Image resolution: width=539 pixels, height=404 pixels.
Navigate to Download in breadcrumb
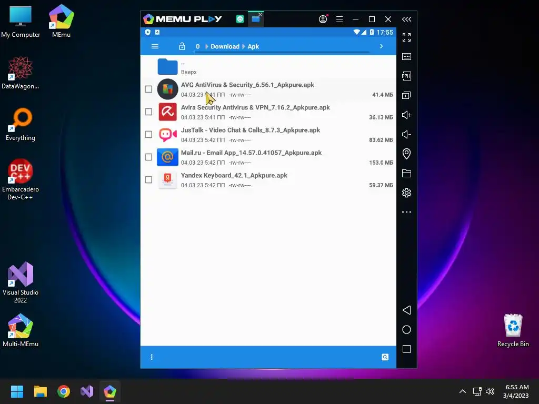click(225, 46)
